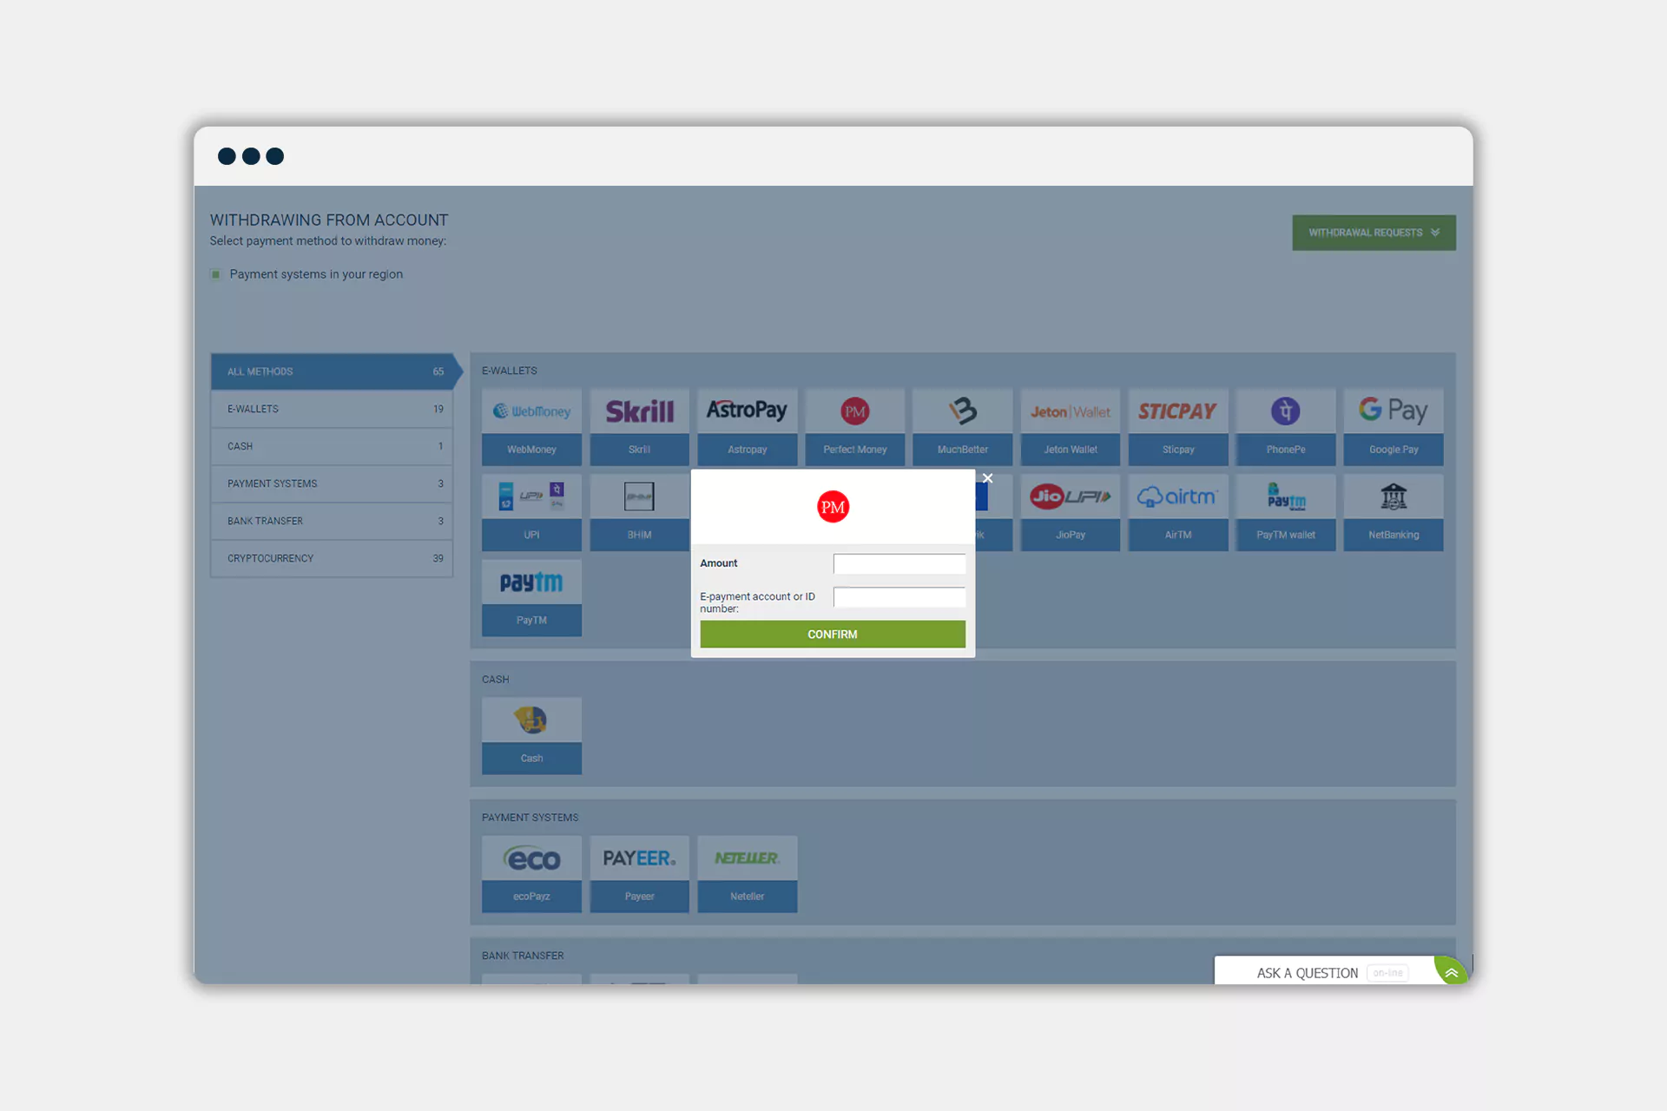1667x1111 pixels.
Task: Open the MuchBetter payment option
Action: point(962,426)
